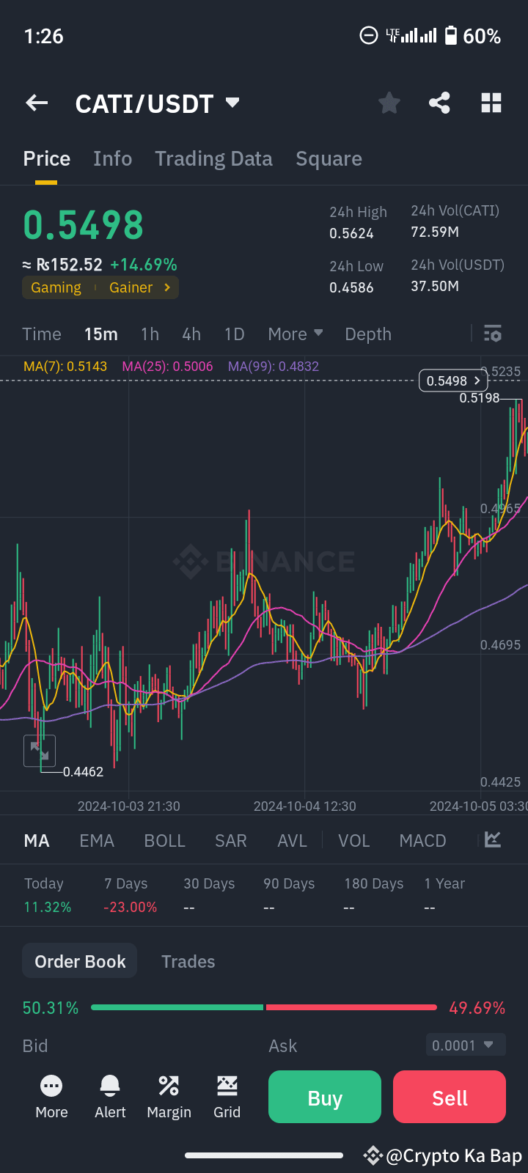Open the Trades tab beside Order Book
This screenshot has width=528, height=1173.
tap(188, 960)
